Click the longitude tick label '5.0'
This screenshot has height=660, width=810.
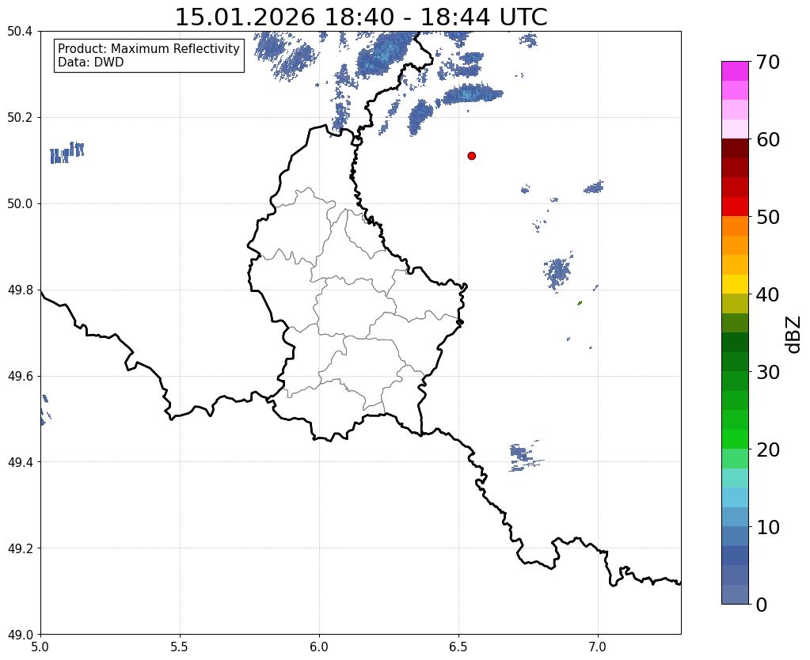coord(40,647)
